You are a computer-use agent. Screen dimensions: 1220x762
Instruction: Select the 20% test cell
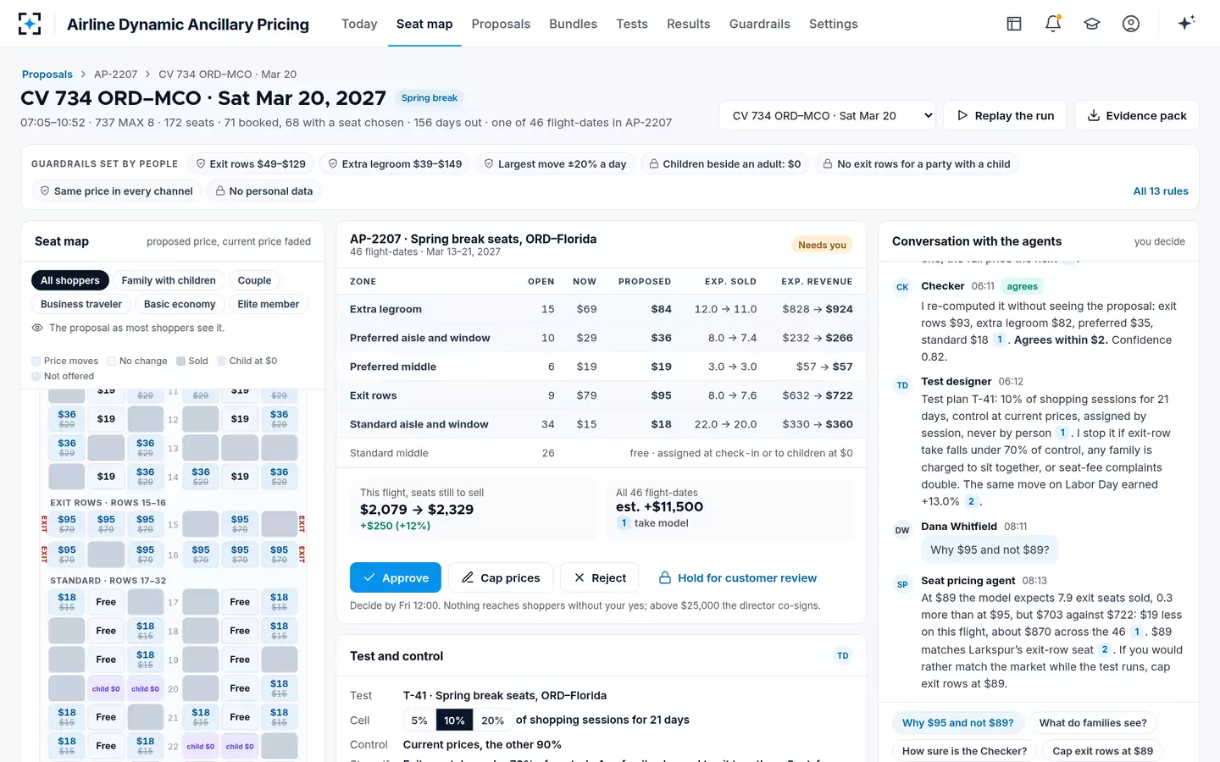click(x=492, y=721)
